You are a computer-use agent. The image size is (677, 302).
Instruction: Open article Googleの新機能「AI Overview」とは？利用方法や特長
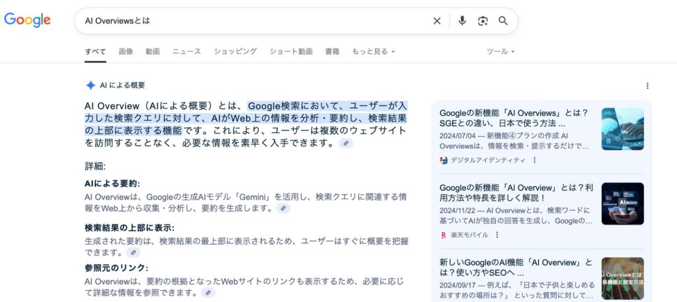click(516, 193)
